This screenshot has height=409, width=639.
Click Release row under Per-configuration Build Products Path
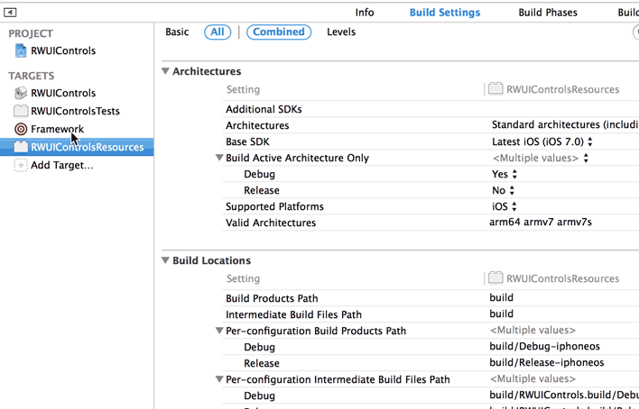(x=262, y=363)
